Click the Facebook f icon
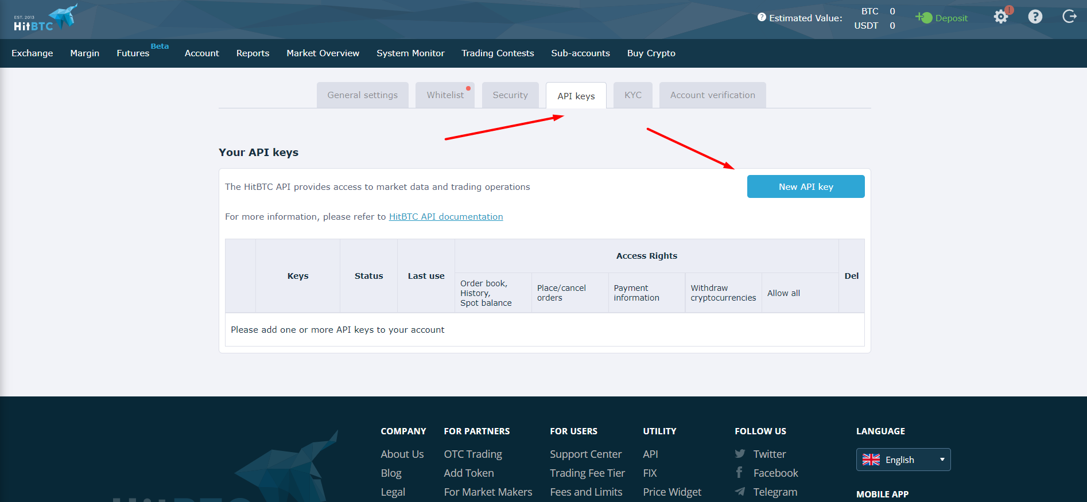Viewport: 1087px width, 502px height. pyautogui.click(x=739, y=472)
